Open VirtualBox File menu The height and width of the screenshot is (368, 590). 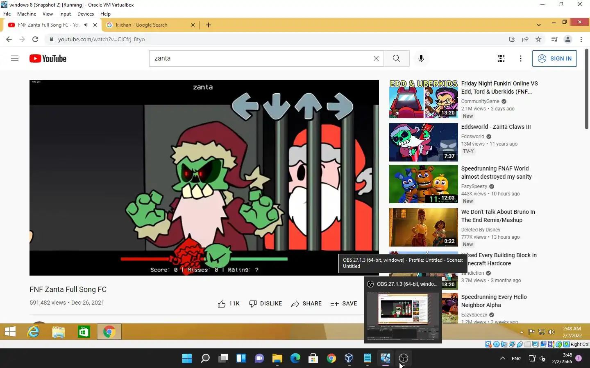point(7,13)
